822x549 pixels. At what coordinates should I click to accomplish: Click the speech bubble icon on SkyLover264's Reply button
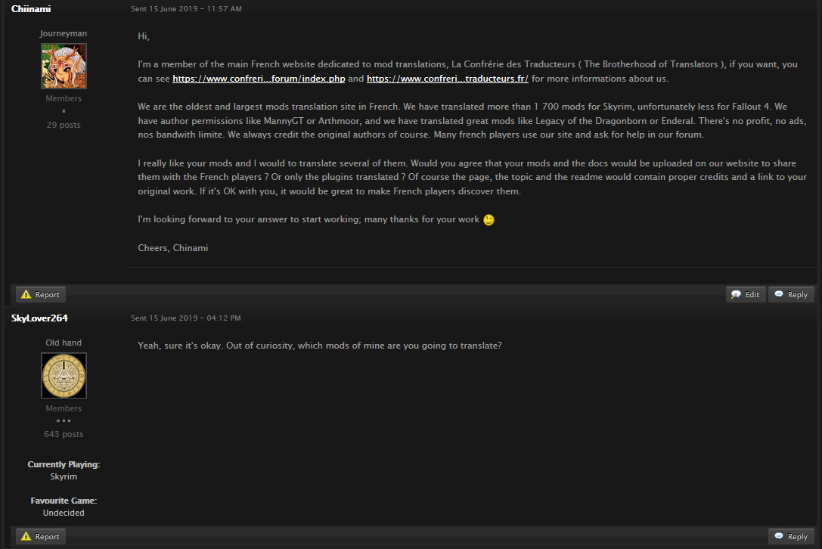coord(779,536)
